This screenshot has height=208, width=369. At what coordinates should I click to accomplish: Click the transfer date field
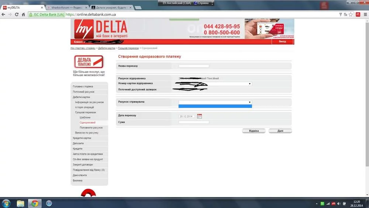(x=187, y=116)
